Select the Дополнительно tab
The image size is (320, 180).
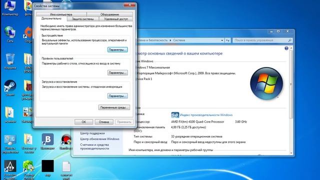pos(51,18)
